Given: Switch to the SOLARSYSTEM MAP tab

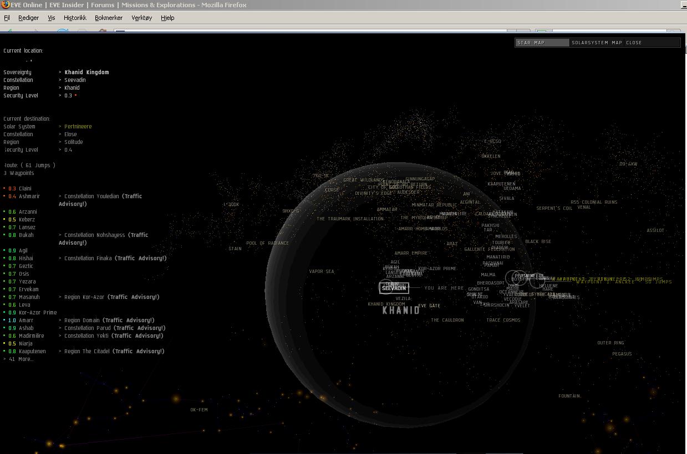Looking at the screenshot, I should [597, 43].
